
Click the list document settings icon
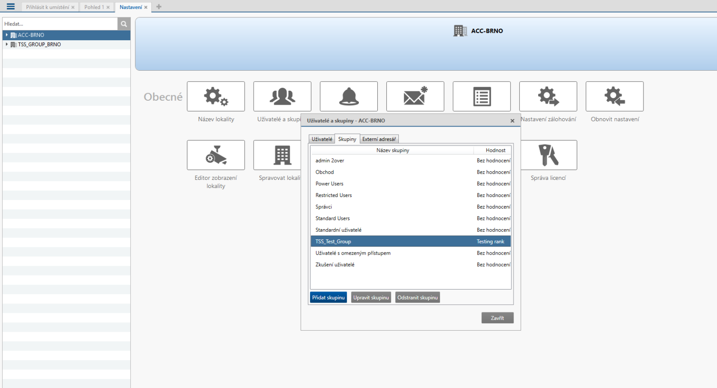pyautogui.click(x=481, y=96)
